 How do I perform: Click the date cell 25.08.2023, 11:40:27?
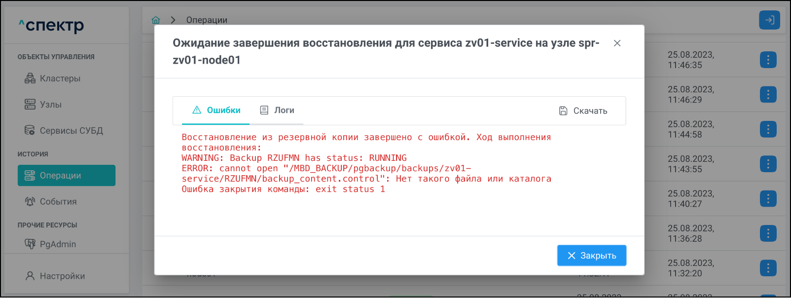[x=691, y=198]
